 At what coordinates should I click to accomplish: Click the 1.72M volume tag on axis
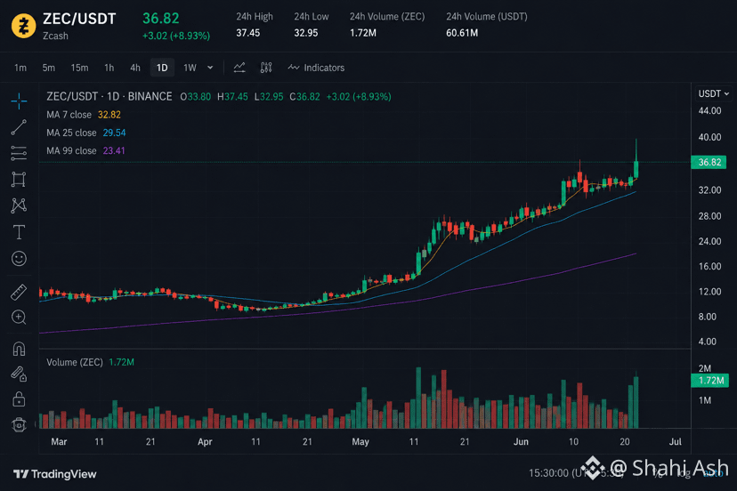coord(709,380)
